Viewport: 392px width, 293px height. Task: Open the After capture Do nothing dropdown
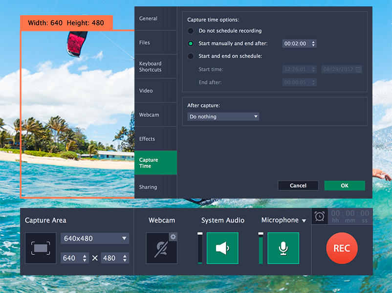tap(223, 116)
